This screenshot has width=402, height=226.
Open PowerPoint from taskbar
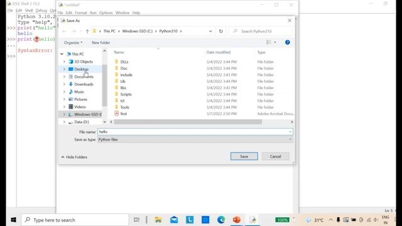coord(236,220)
